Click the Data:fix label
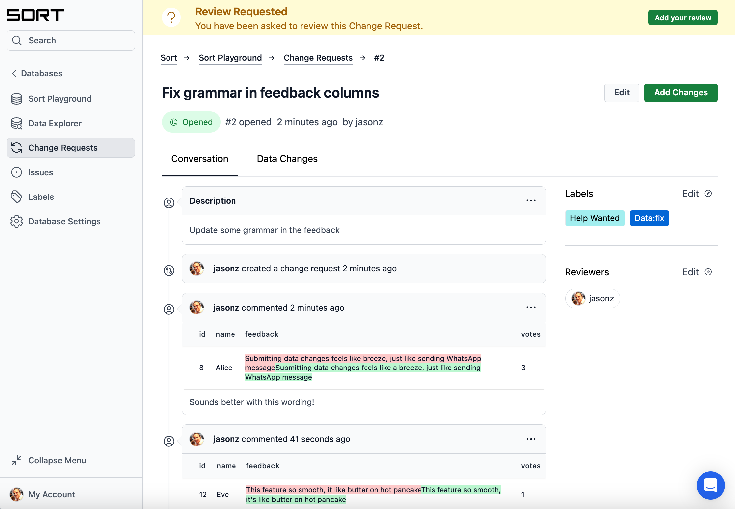The width and height of the screenshot is (735, 509). click(649, 218)
